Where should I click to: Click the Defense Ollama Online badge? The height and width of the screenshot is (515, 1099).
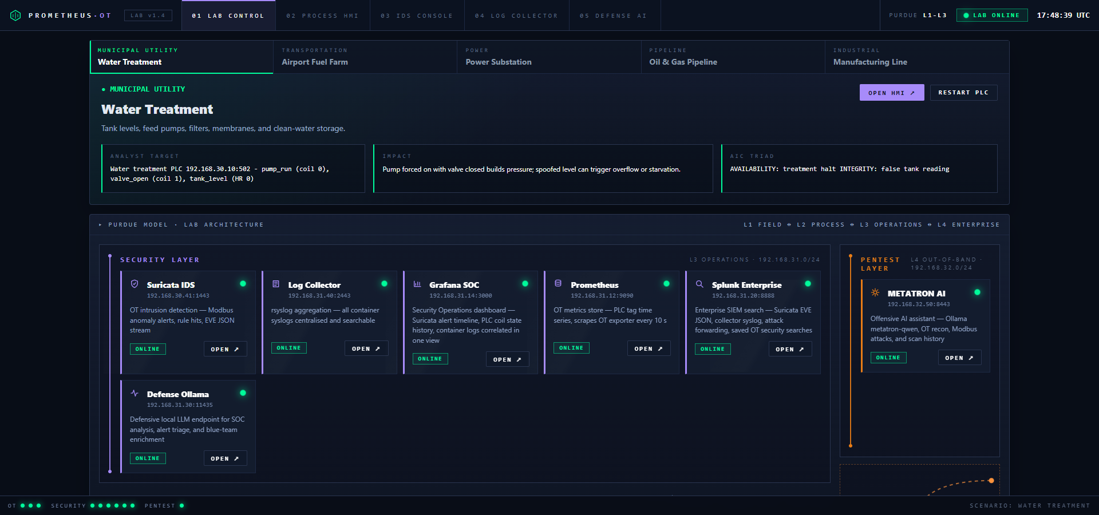[148, 458]
